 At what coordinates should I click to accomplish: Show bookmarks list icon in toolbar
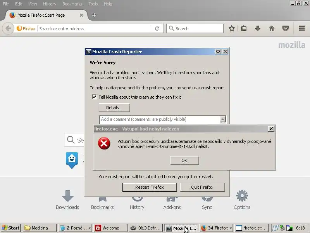pyautogui.click(x=244, y=28)
